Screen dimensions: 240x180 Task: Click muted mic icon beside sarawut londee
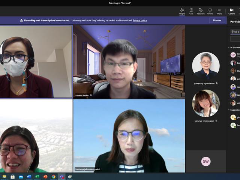coord(91,95)
